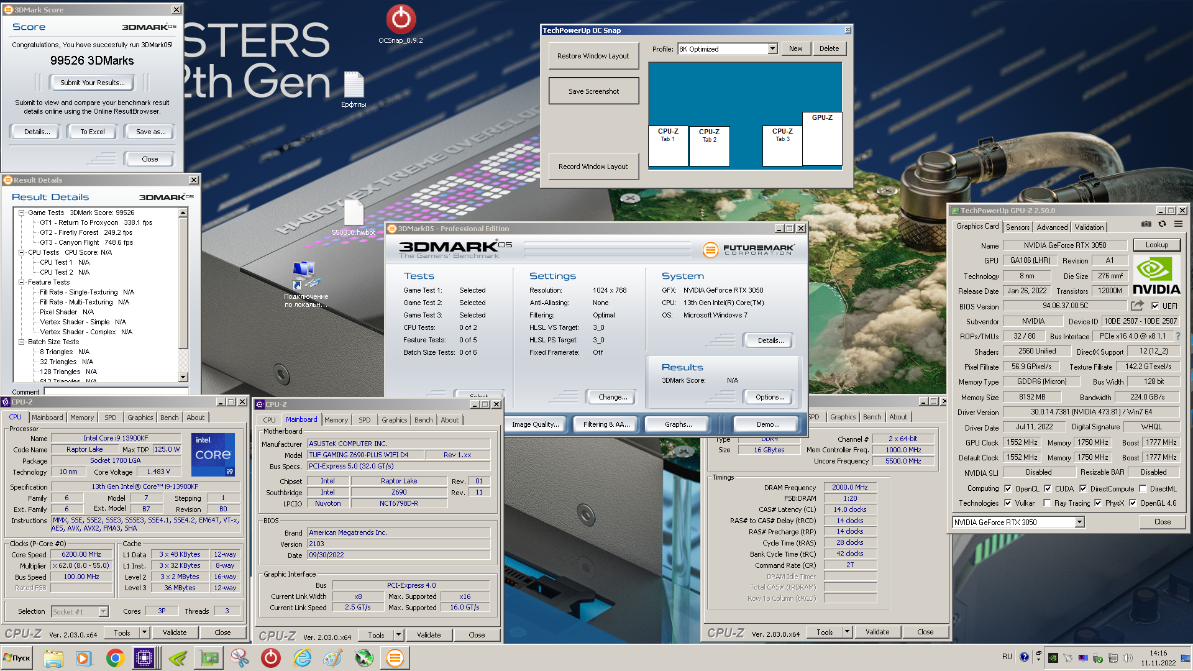Click the Result Details scroll up arrow
This screenshot has height=671, width=1193.
click(183, 213)
